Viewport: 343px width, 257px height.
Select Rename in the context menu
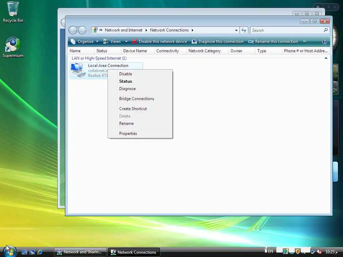coord(140,123)
